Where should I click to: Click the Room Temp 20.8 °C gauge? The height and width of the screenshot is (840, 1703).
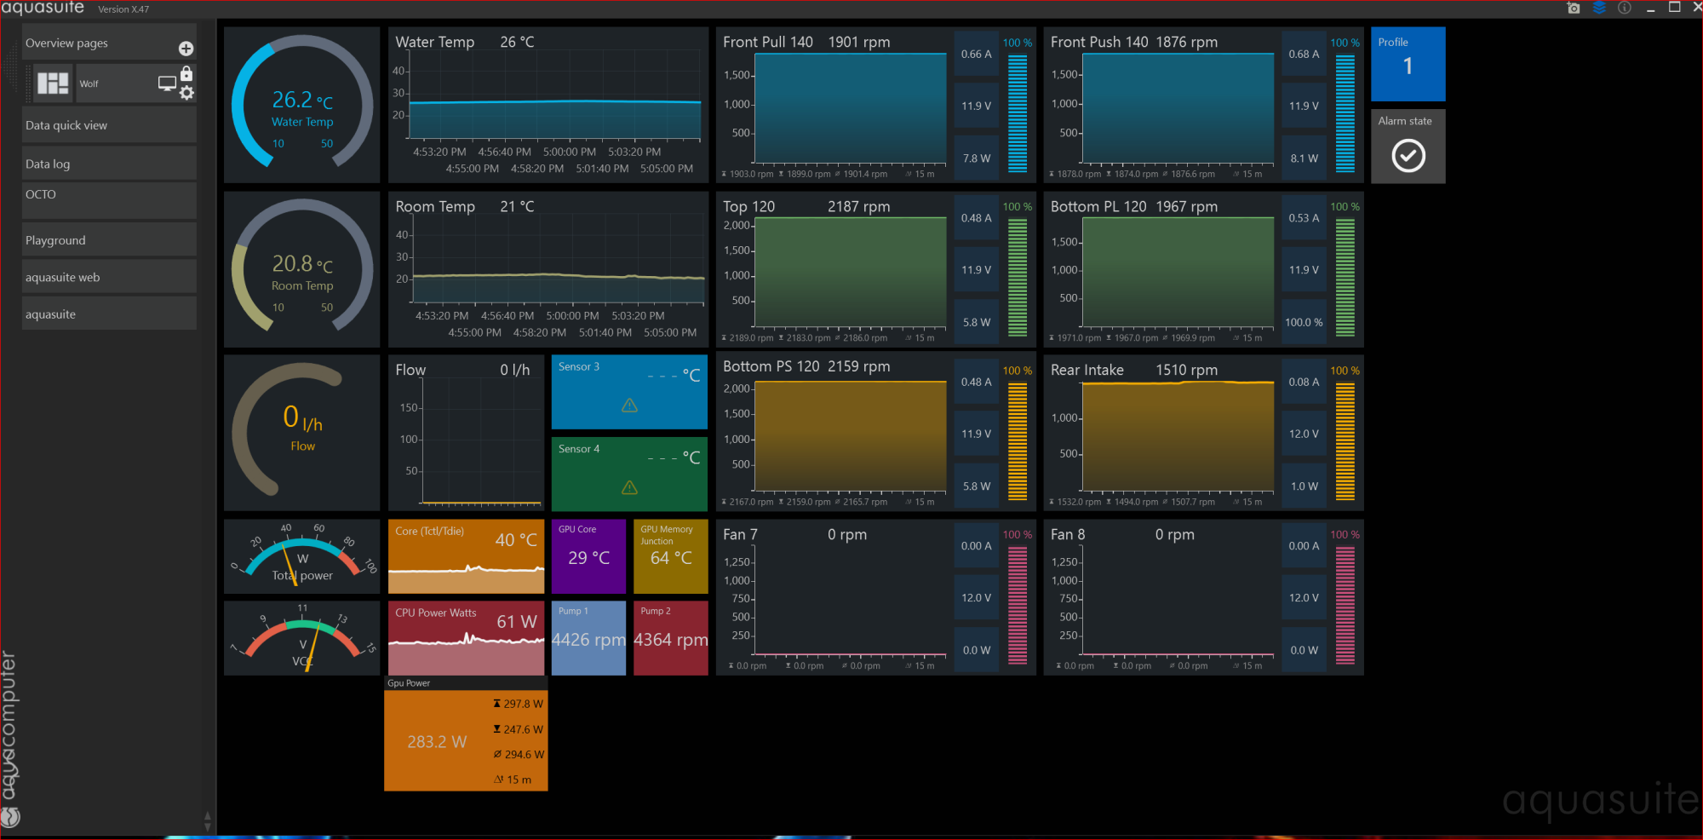pyautogui.click(x=302, y=269)
